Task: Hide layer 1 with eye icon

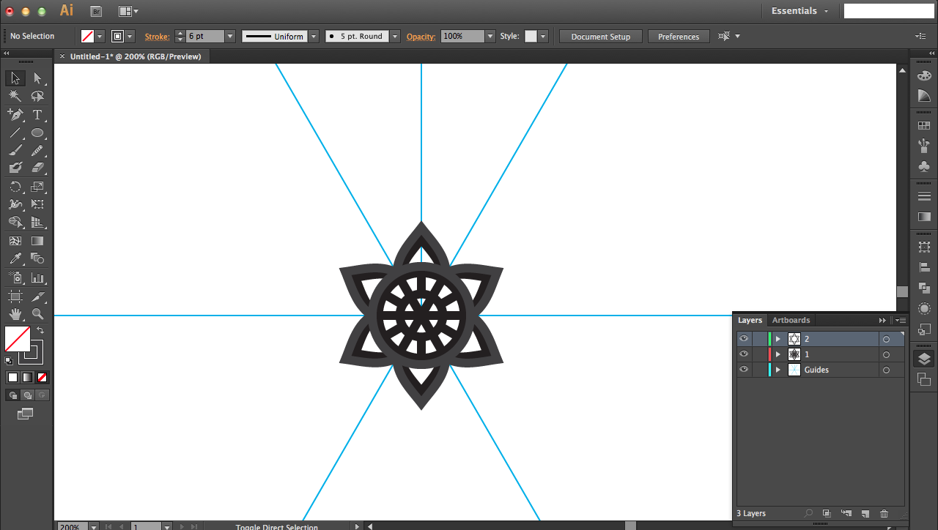Action: [x=744, y=354]
